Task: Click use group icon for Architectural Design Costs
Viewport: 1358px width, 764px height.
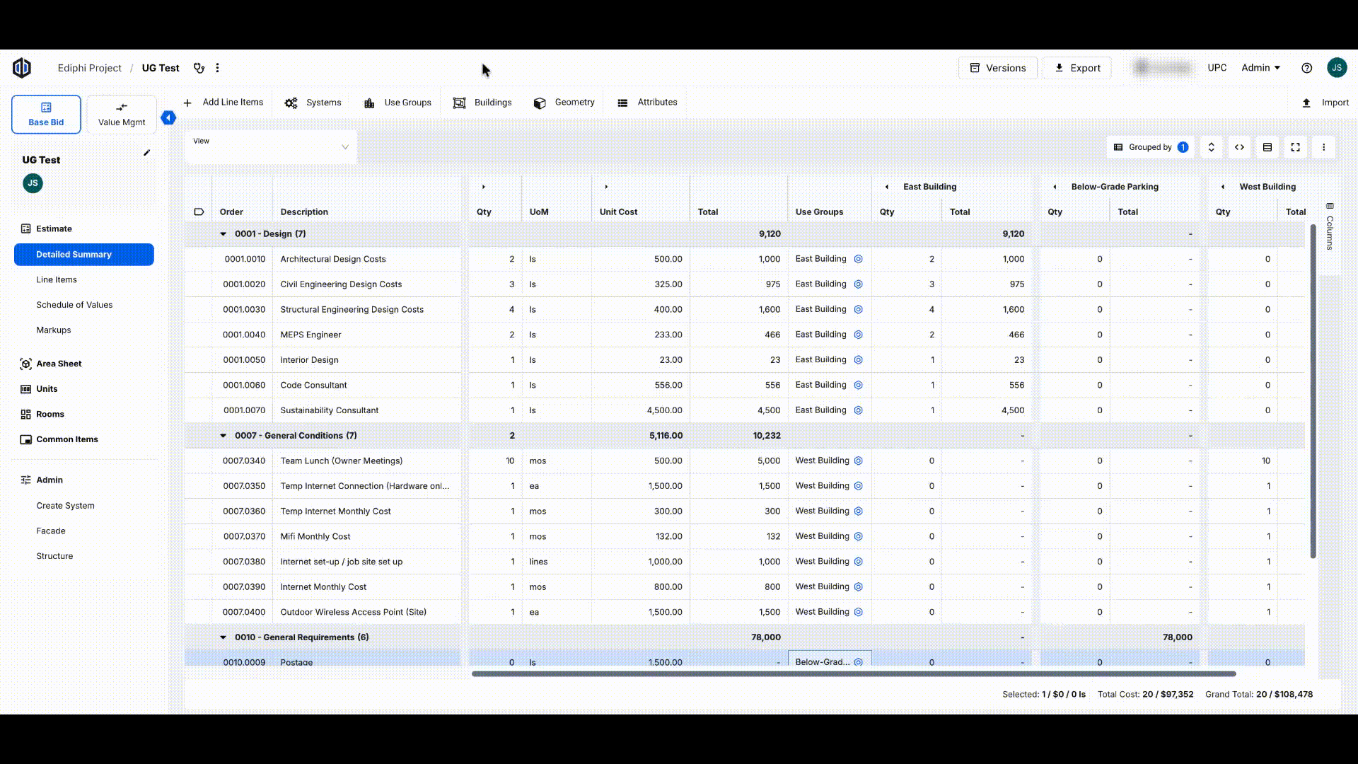Action: click(x=858, y=259)
